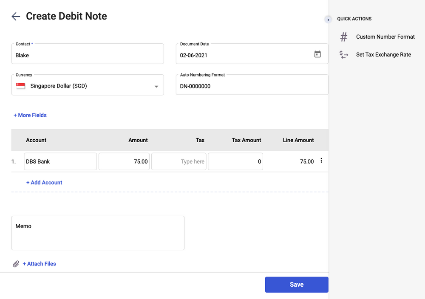This screenshot has width=425, height=299.
Task: Click the back arrow to exit Create Debit Note
Action: pyautogui.click(x=15, y=16)
